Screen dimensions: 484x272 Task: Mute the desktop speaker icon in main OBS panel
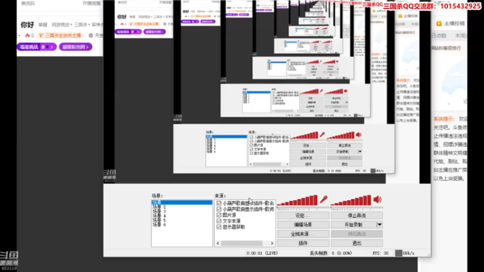pyautogui.click(x=378, y=199)
